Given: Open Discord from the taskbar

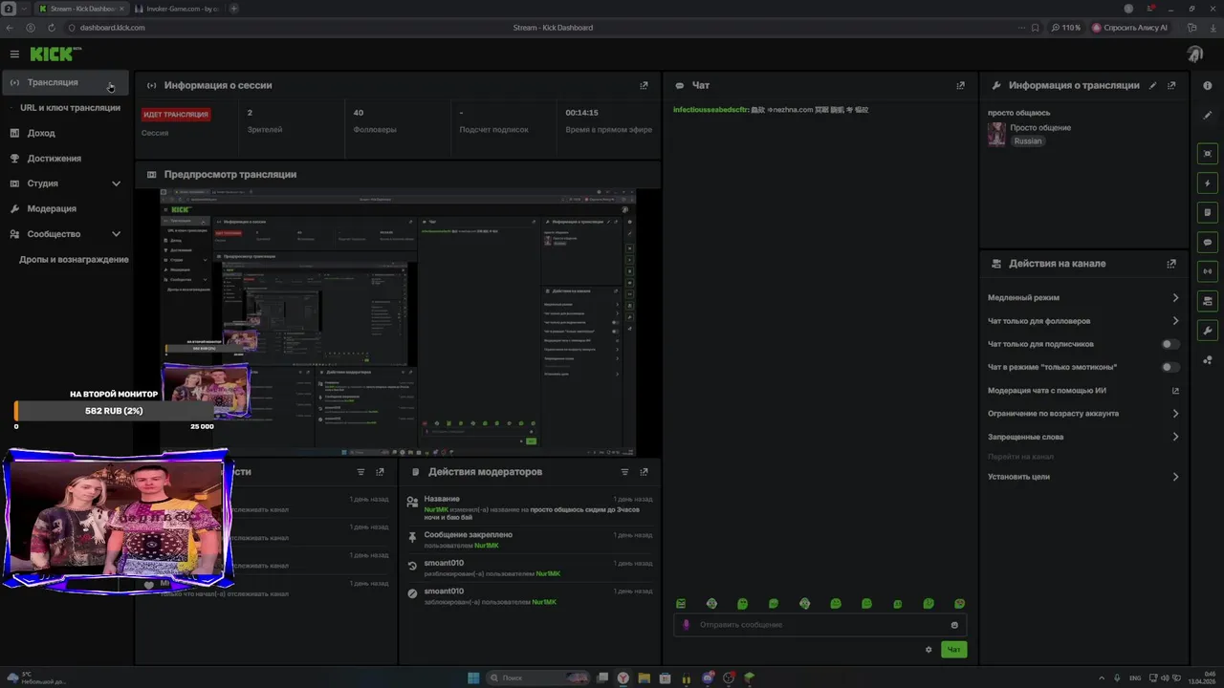Looking at the screenshot, I should [708, 678].
